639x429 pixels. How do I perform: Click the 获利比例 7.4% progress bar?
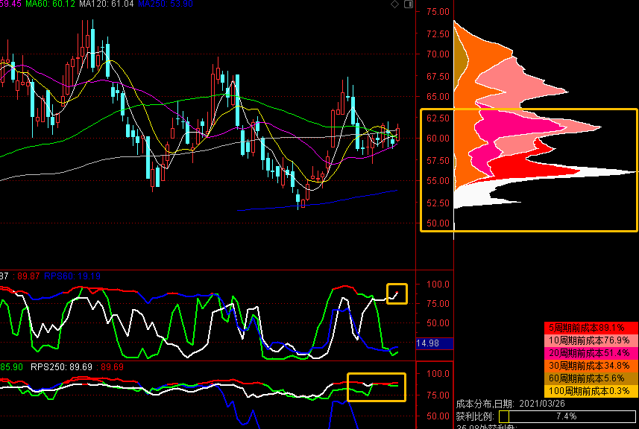click(567, 416)
